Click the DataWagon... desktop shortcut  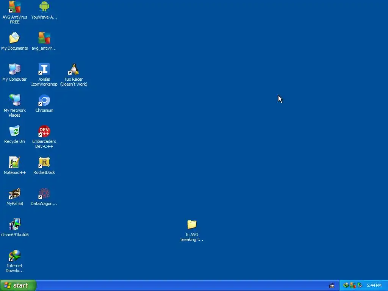click(44, 194)
